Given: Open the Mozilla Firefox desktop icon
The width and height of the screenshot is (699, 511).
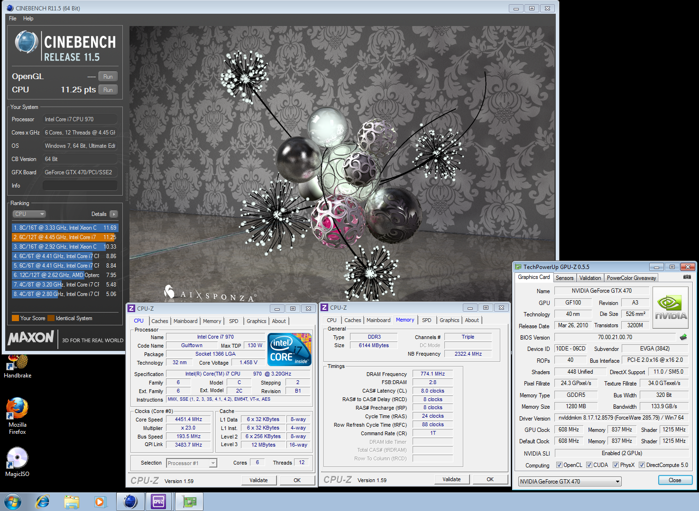Looking at the screenshot, I should (x=17, y=416).
